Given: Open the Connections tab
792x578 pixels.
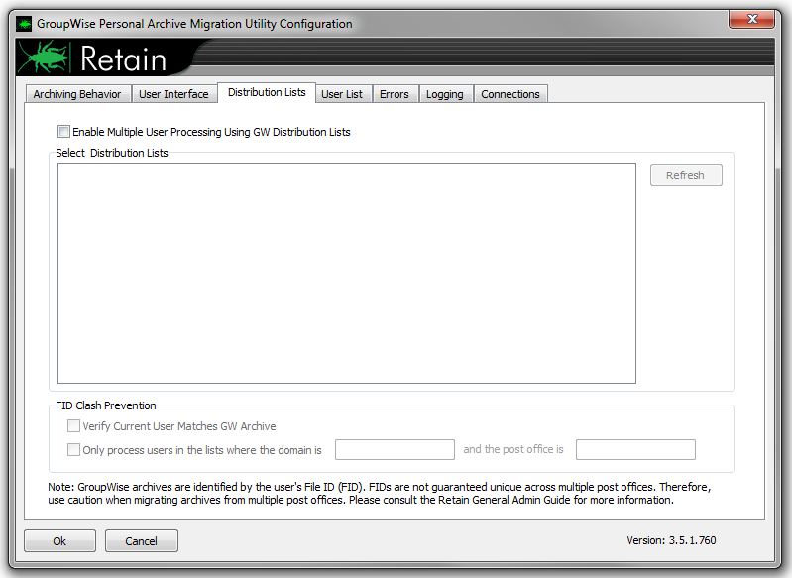Looking at the screenshot, I should tap(510, 94).
